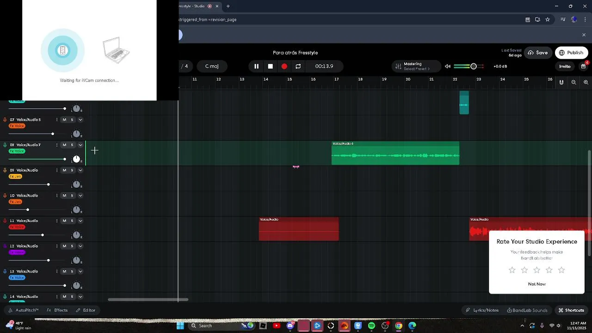The image size is (592, 333).
Task: Open Fx Voice effects on track 08
Action: tap(17, 151)
